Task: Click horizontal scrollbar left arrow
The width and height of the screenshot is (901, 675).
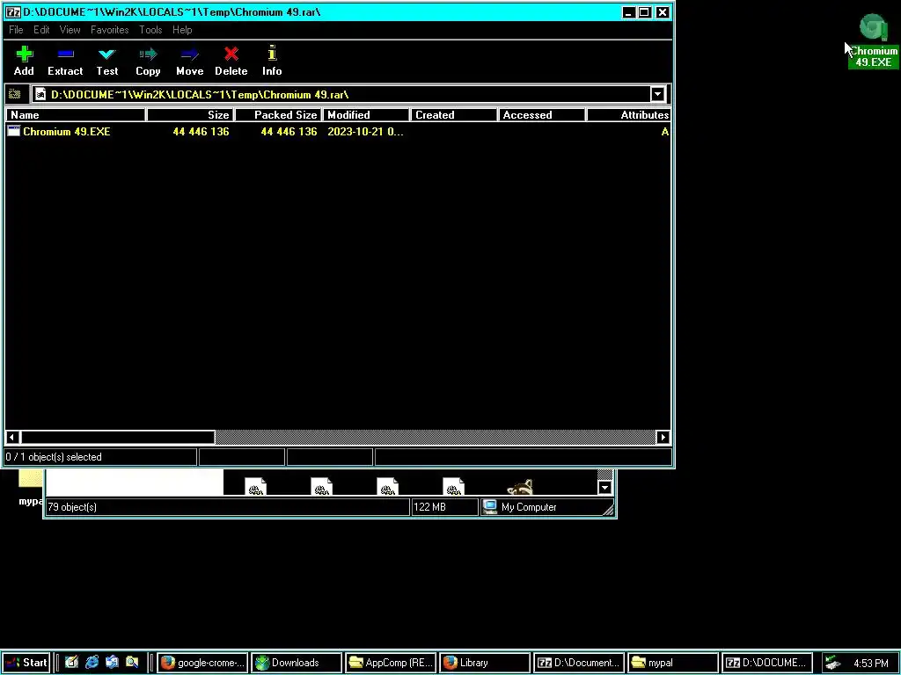Action: pos(12,438)
